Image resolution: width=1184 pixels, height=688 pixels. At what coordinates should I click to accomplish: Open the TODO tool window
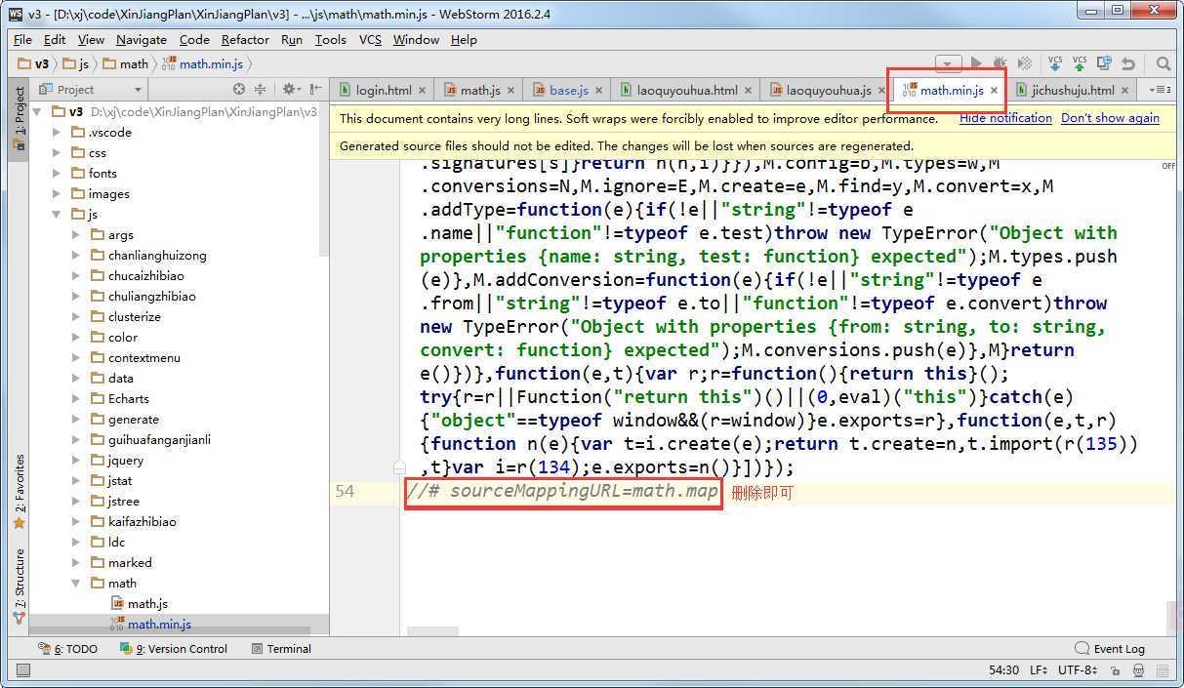pyautogui.click(x=67, y=648)
